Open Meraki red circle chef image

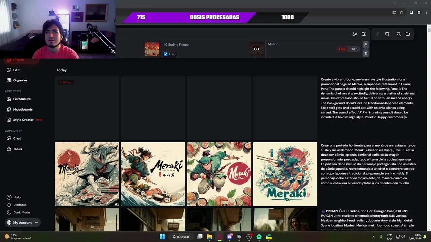219,174
